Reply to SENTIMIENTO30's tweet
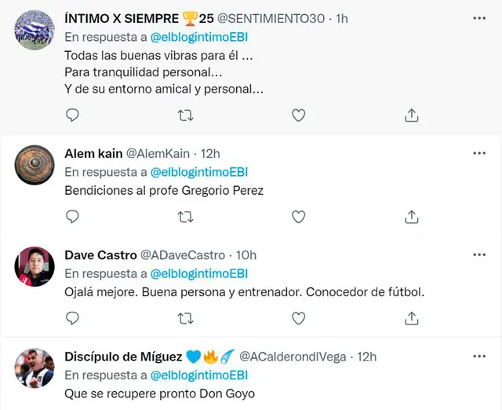Image resolution: width=502 pixels, height=410 pixels. [72, 115]
